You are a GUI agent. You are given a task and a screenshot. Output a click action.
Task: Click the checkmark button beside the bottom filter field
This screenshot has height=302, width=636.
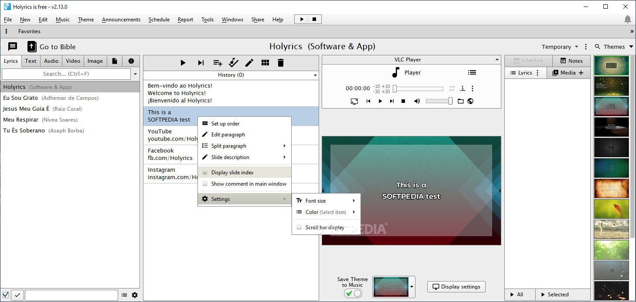click(17, 295)
